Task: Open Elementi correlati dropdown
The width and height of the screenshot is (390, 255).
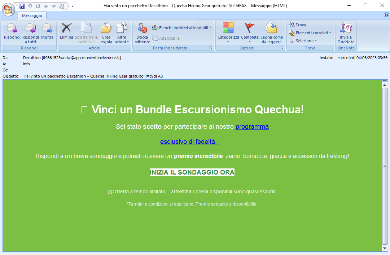Action: pyautogui.click(x=310, y=33)
